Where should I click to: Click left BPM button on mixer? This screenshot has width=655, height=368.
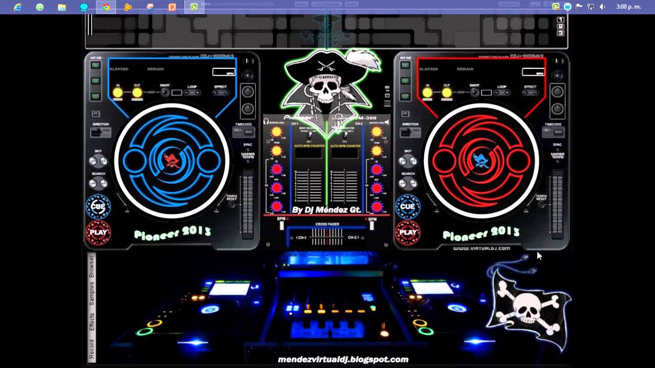[x=281, y=225]
